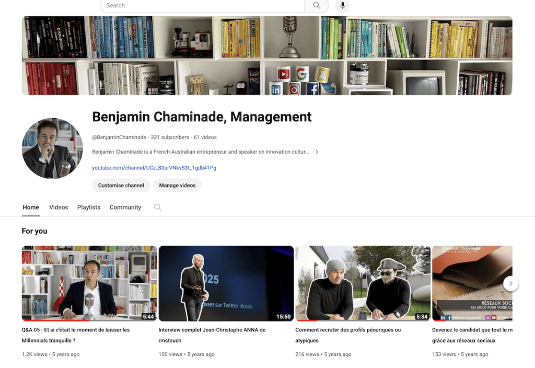Click the channel profile picture
This screenshot has height=368, width=535.
pos(52,148)
